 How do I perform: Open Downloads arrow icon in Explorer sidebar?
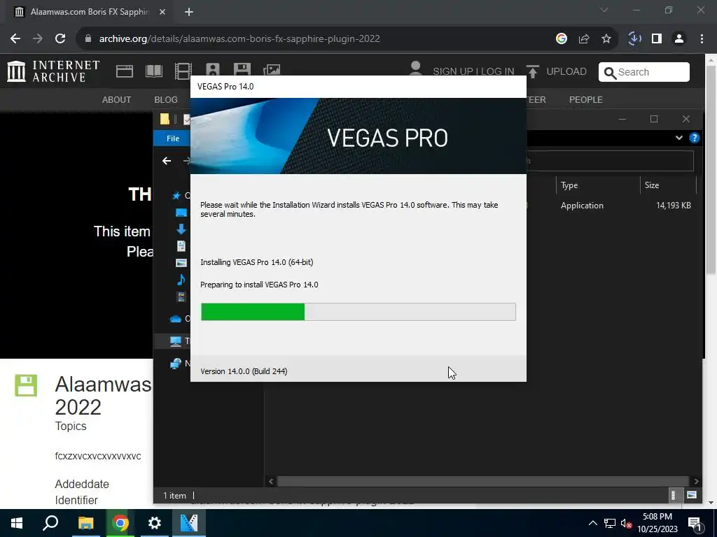(x=181, y=229)
